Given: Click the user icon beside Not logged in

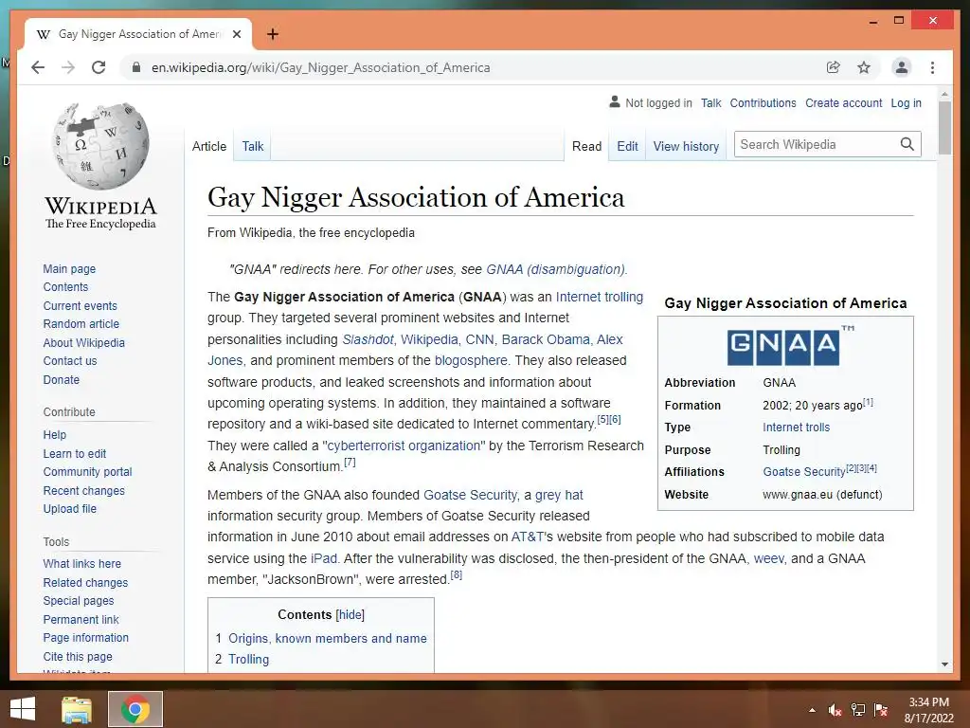Looking at the screenshot, I should point(614,102).
